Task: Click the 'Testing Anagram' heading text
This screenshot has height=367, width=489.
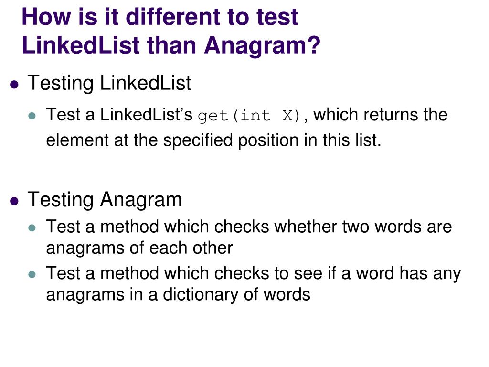Action: [105, 200]
